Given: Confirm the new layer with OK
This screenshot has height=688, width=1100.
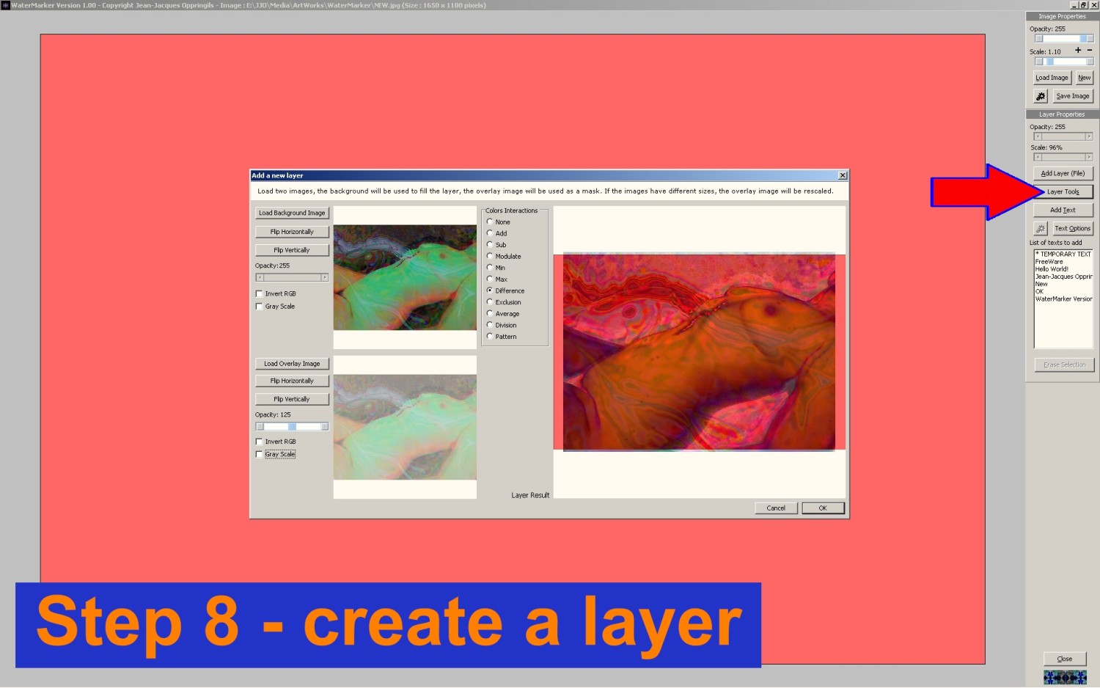Looking at the screenshot, I should (823, 508).
